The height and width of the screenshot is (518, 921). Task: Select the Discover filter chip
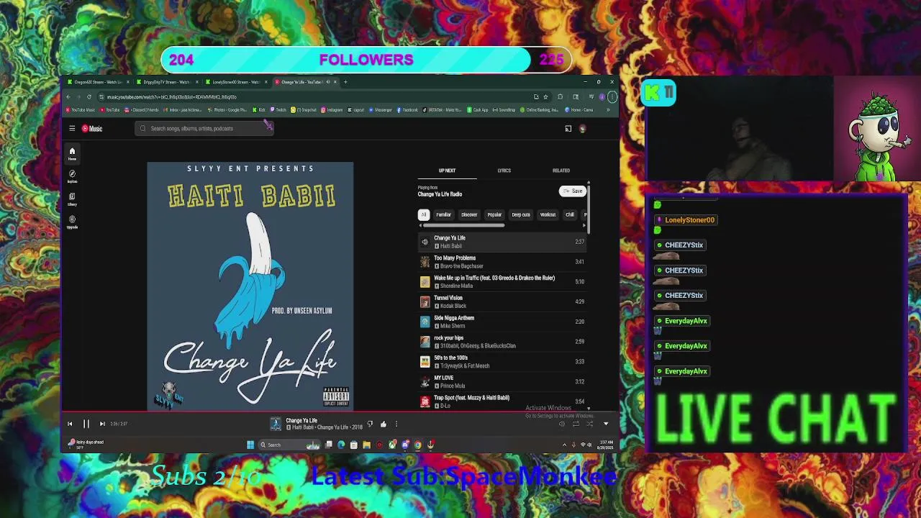[469, 214]
